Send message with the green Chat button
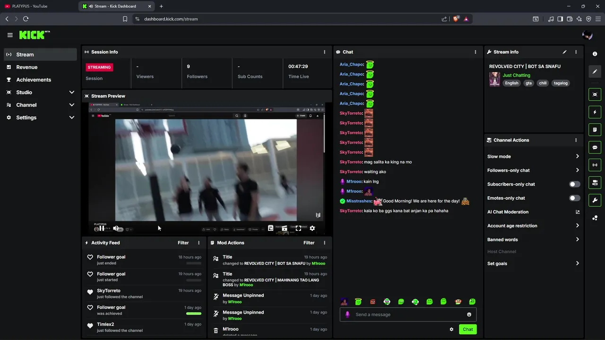This screenshot has width=605, height=340. pos(467,330)
